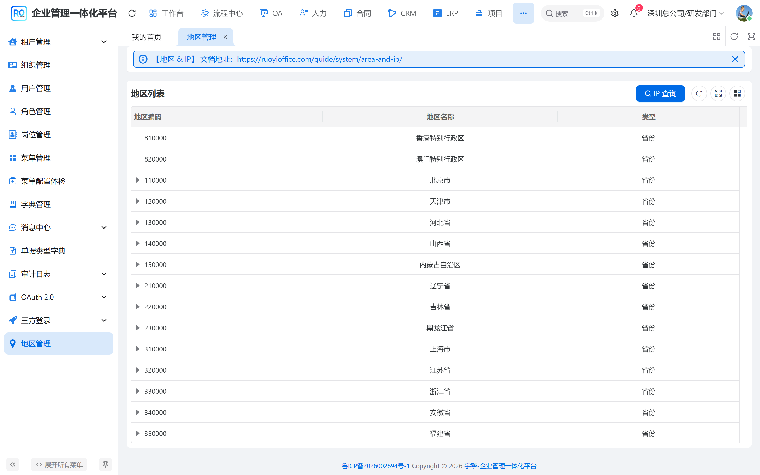Screen dimensions: 760x475
Task: Click the refresh icon beside platform title
Action: [132, 13]
